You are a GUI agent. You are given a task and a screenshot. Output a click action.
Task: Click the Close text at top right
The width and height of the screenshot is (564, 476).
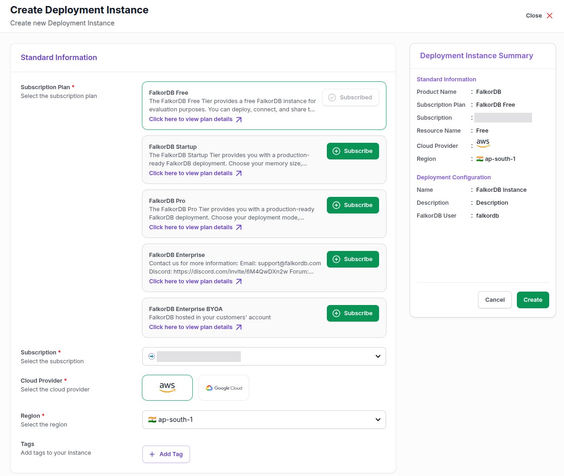click(x=533, y=16)
